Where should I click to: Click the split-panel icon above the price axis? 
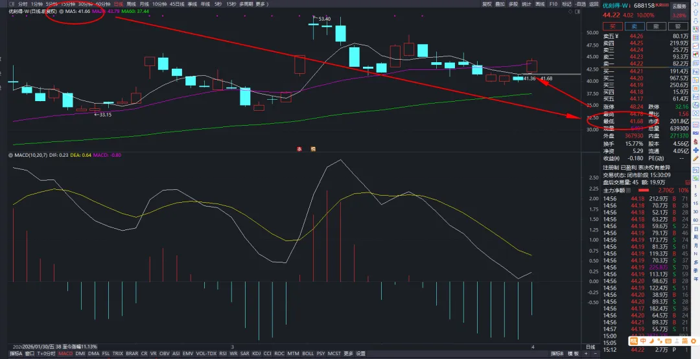point(578,12)
